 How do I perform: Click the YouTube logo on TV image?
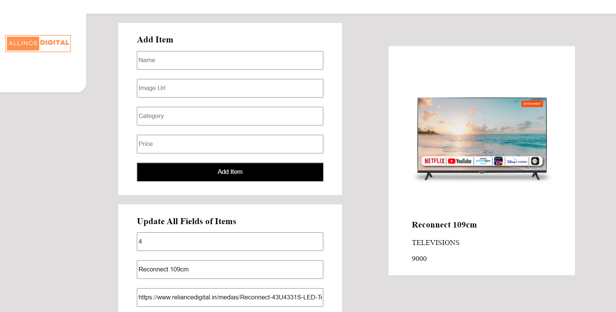coord(460,161)
